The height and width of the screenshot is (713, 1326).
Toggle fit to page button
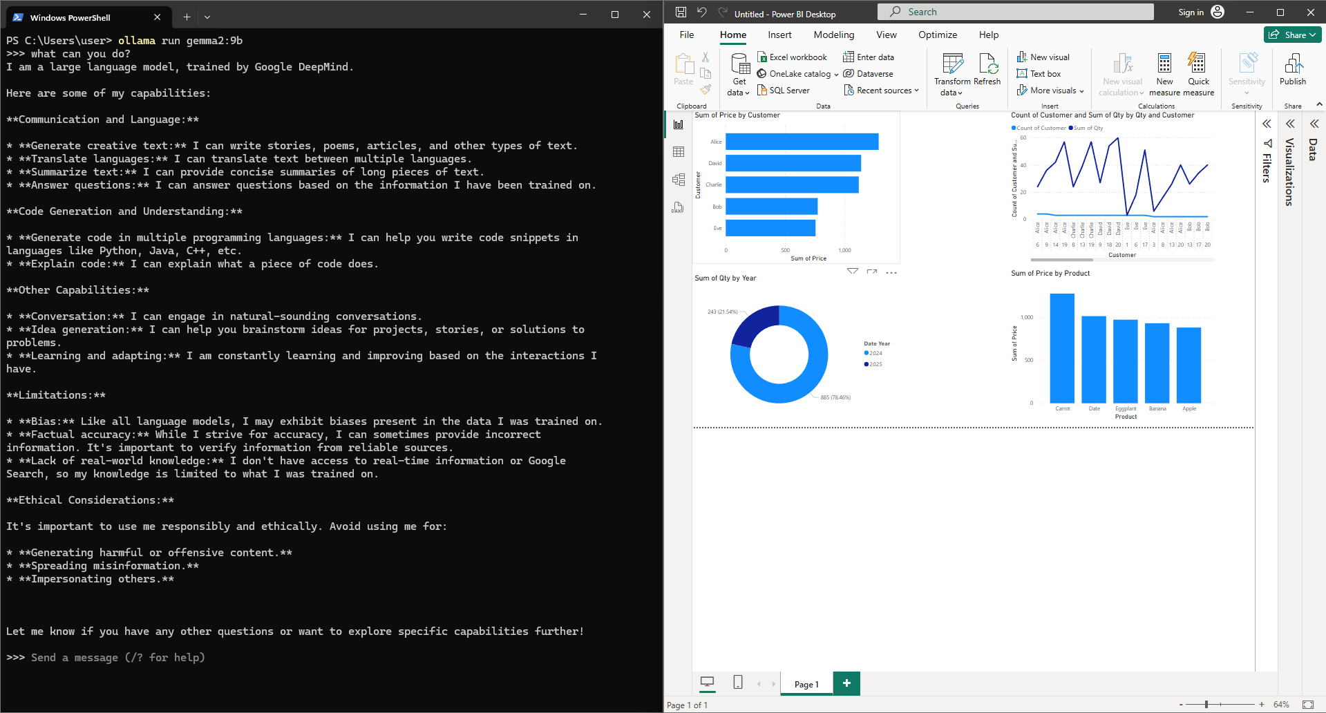point(1307,705)
